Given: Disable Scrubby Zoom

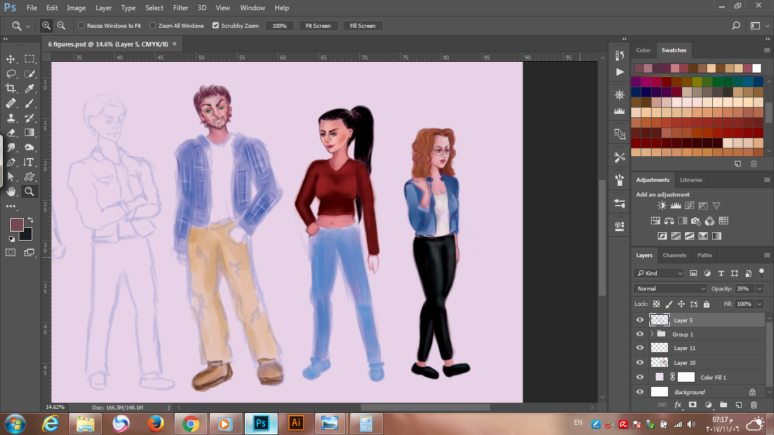Looking at the screenshot, I should point(216,25).
